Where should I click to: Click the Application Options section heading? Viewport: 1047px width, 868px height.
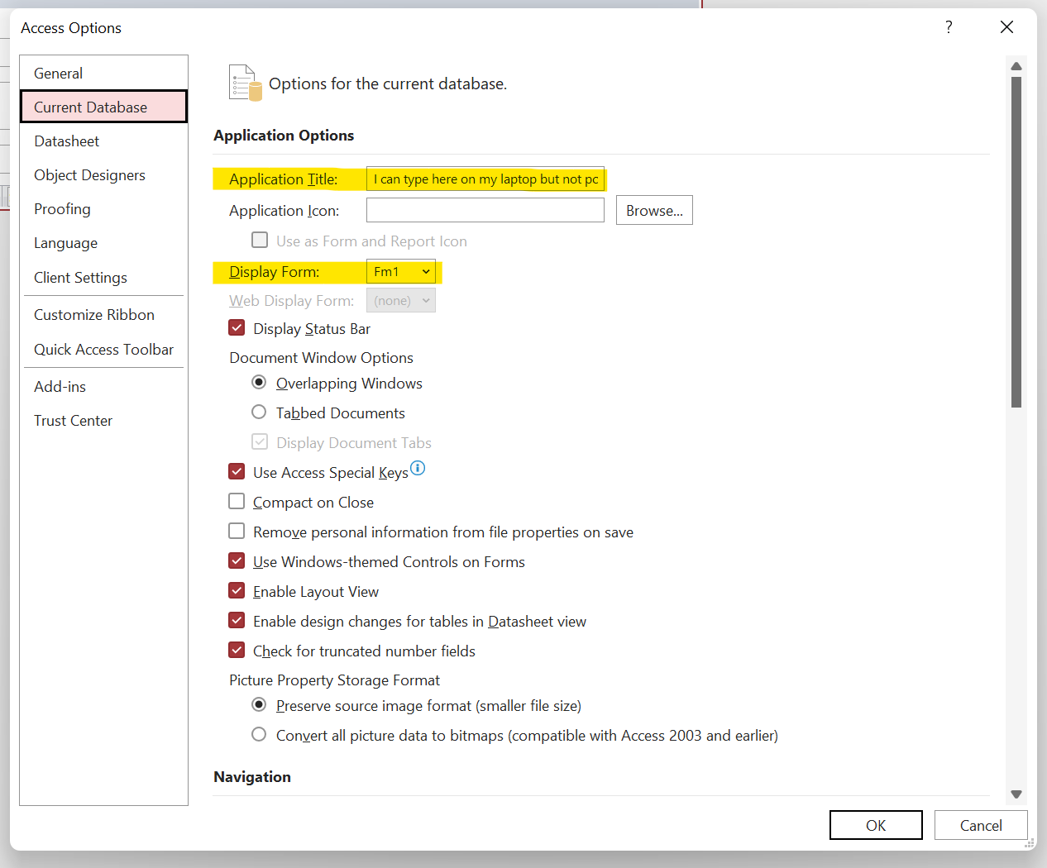click(284, 136)
